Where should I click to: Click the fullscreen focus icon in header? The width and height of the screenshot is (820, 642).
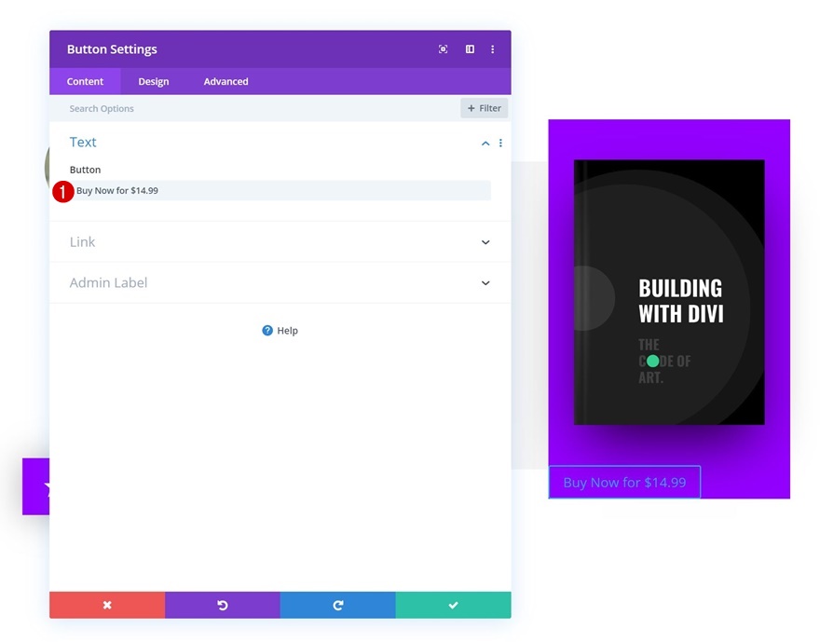(443, 49)
